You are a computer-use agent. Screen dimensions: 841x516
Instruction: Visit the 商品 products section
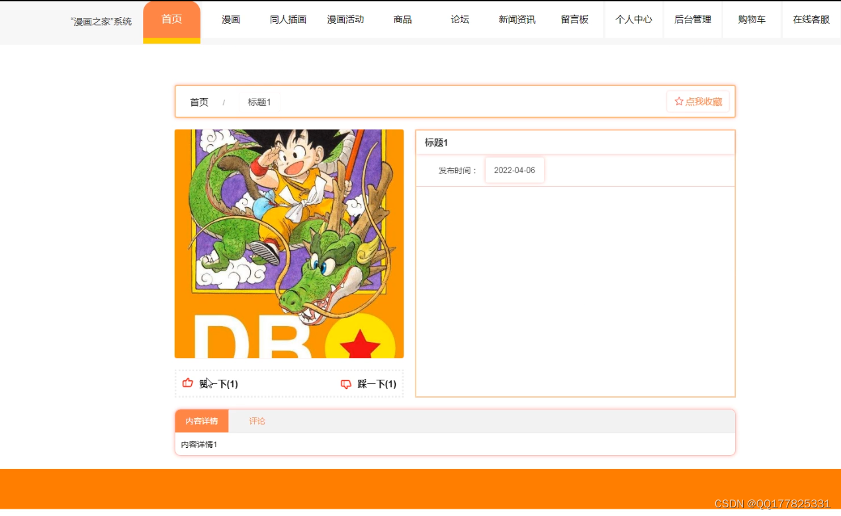[x=402, y=20]
